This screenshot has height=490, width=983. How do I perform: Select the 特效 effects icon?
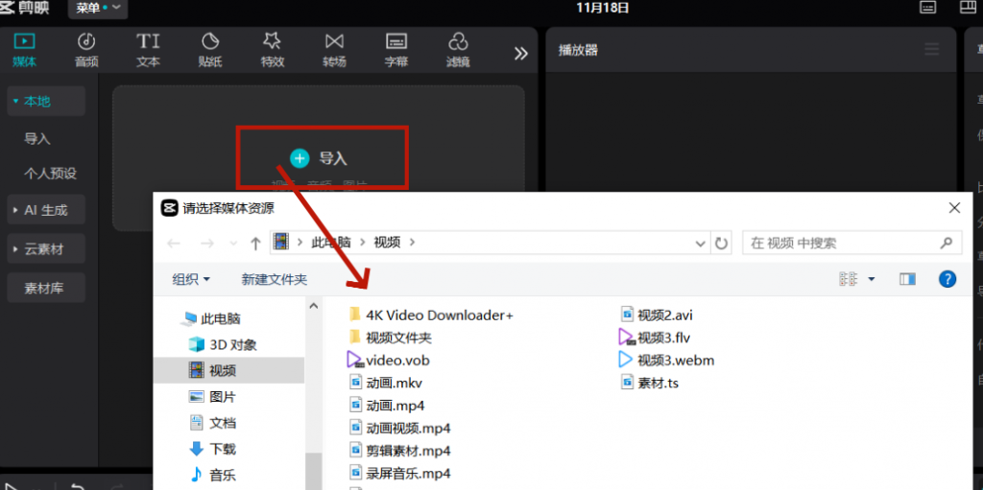[x=272, y=42]
